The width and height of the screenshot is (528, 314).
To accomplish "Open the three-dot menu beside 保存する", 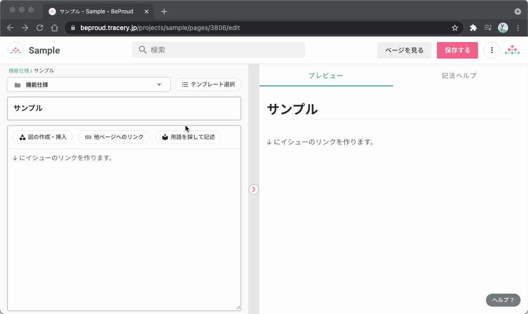I will click(x=491, y=50).
